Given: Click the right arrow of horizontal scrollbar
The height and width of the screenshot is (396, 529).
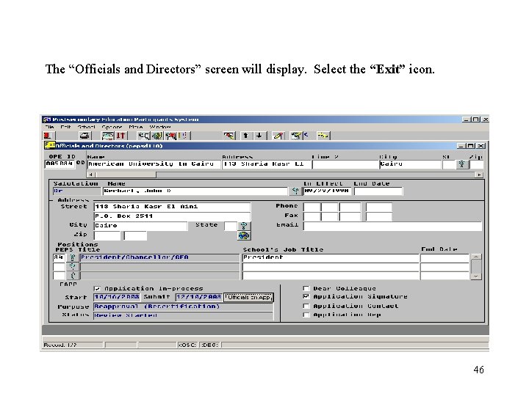Looking at the screenshot, I should coord(479,175).
